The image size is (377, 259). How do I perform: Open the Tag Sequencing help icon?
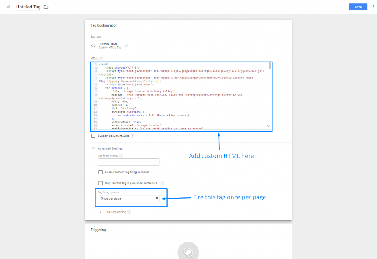coord(129,212)
